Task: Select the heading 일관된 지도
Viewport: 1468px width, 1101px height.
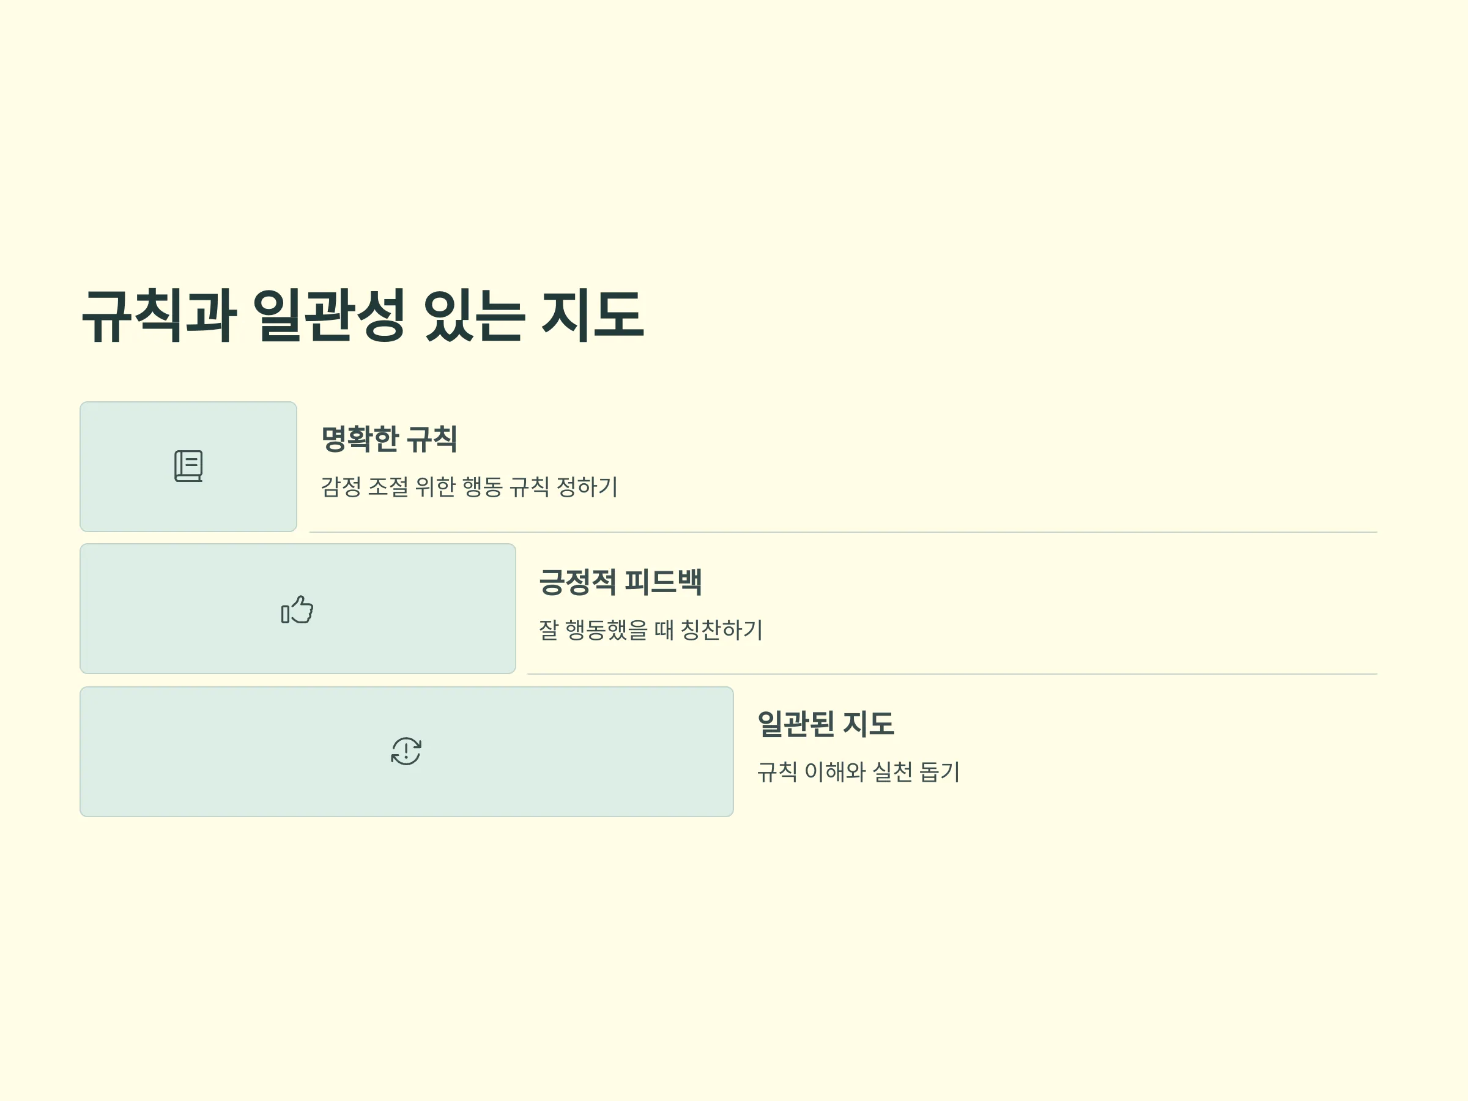Action: pyautogui.click(x=826, y=724)
